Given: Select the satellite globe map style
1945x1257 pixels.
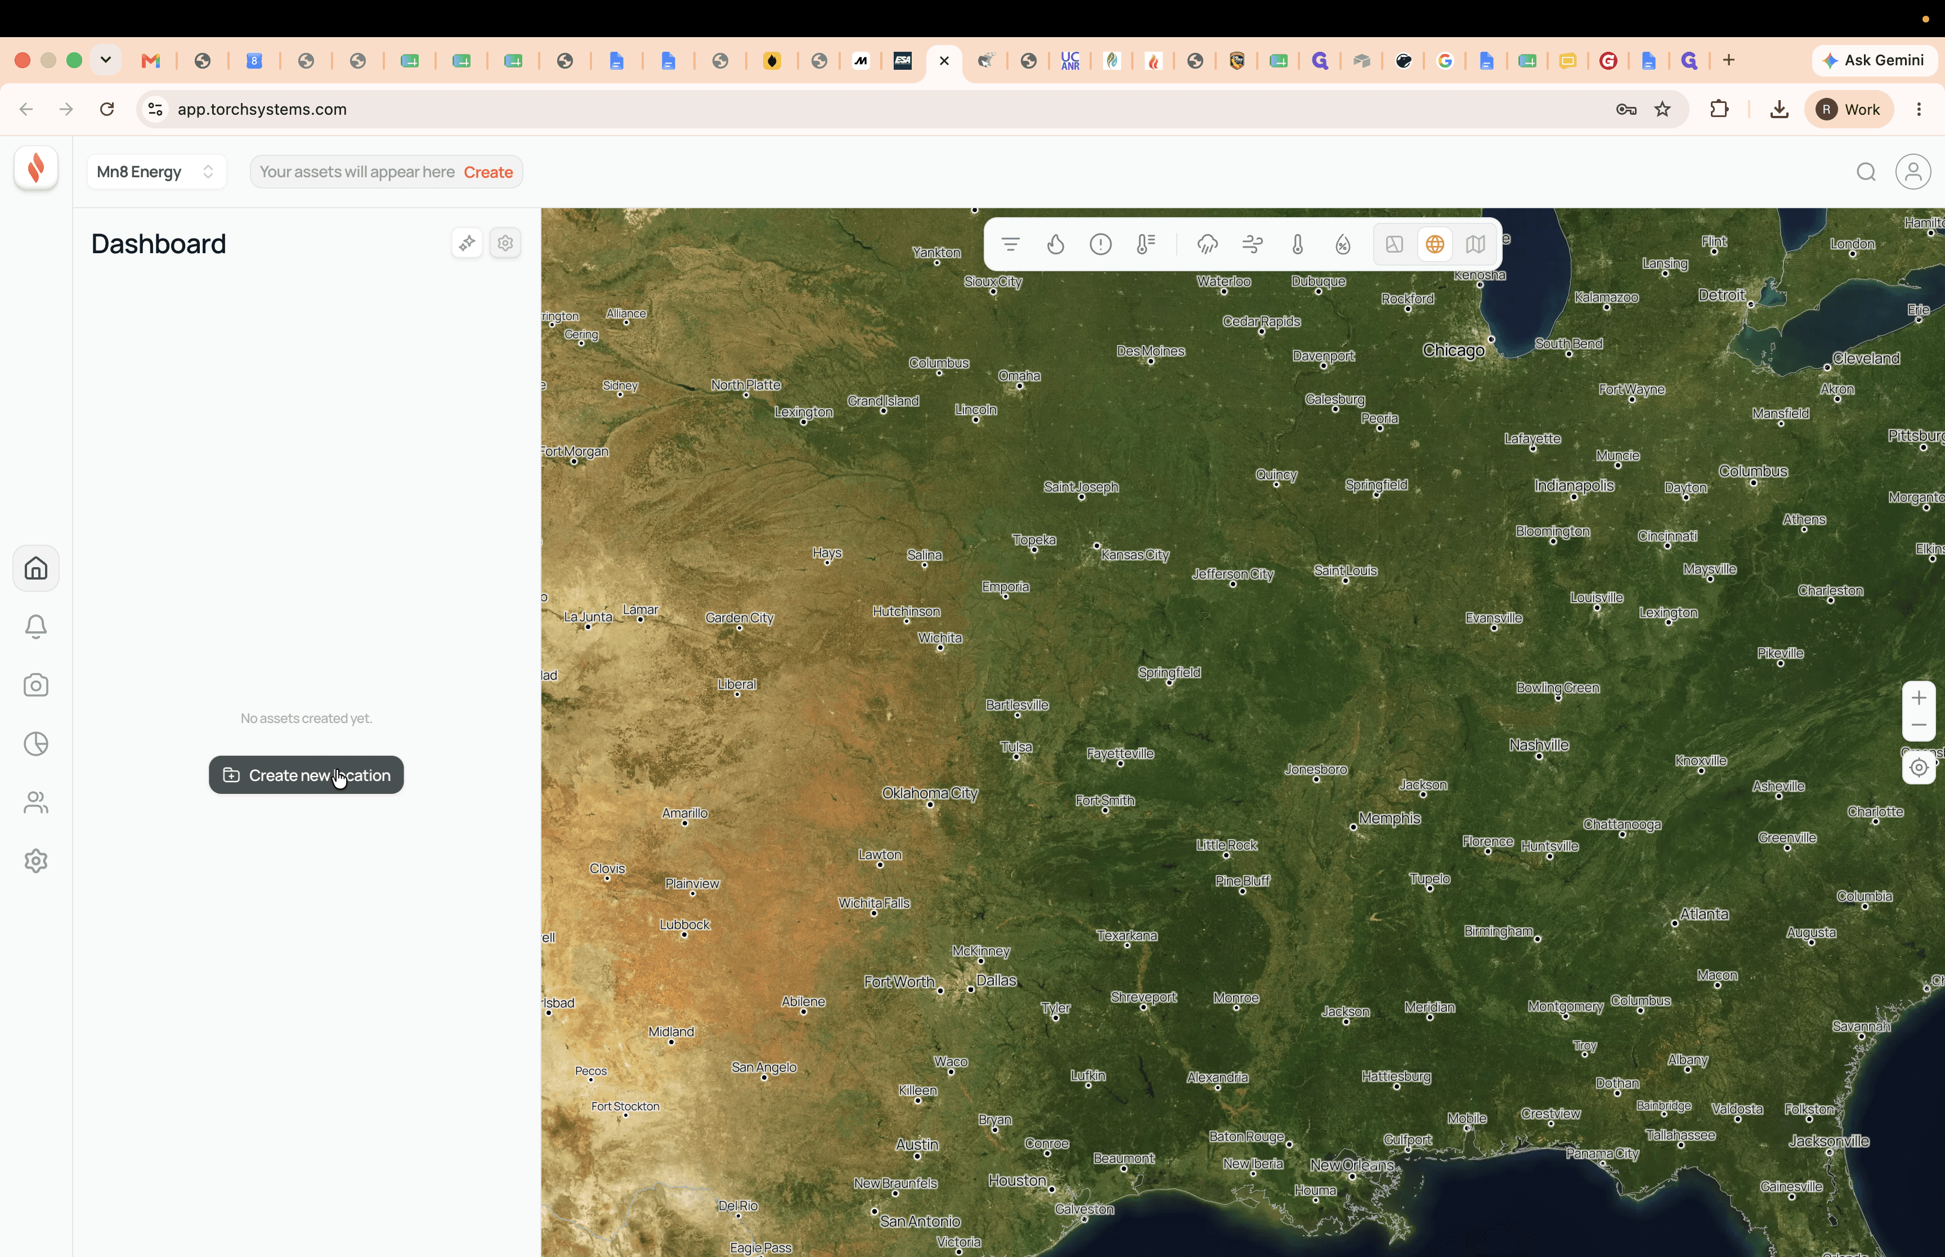Looking at the screenshot, I should [1435, 244].
